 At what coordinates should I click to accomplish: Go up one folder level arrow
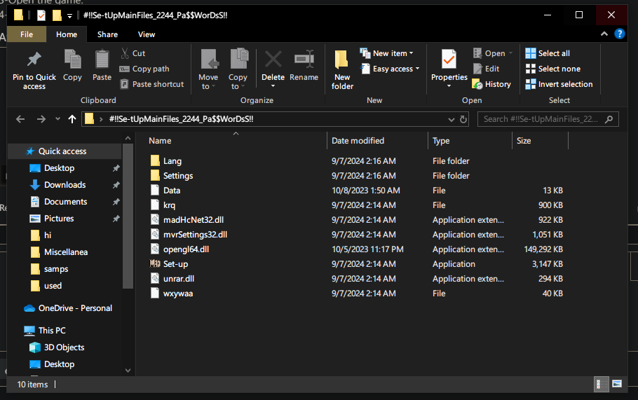[x=72, y=119]
